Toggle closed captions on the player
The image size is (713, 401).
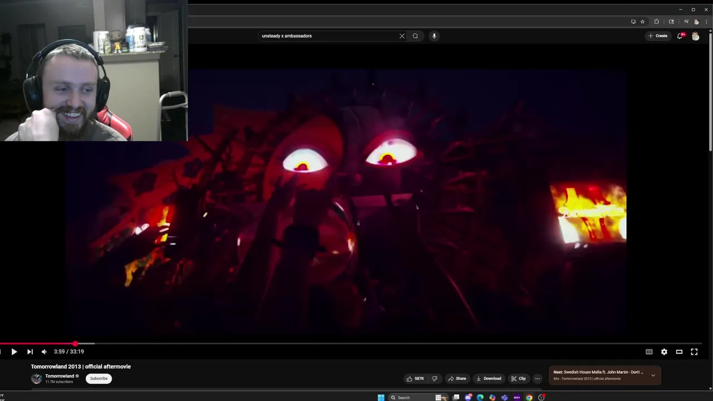[x=649, y=351]
